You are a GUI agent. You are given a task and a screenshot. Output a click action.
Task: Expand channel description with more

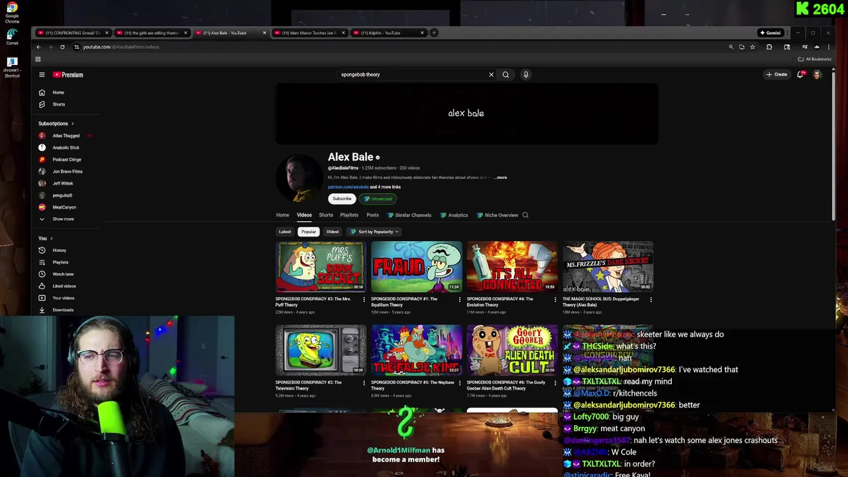[x=501, y=178]
